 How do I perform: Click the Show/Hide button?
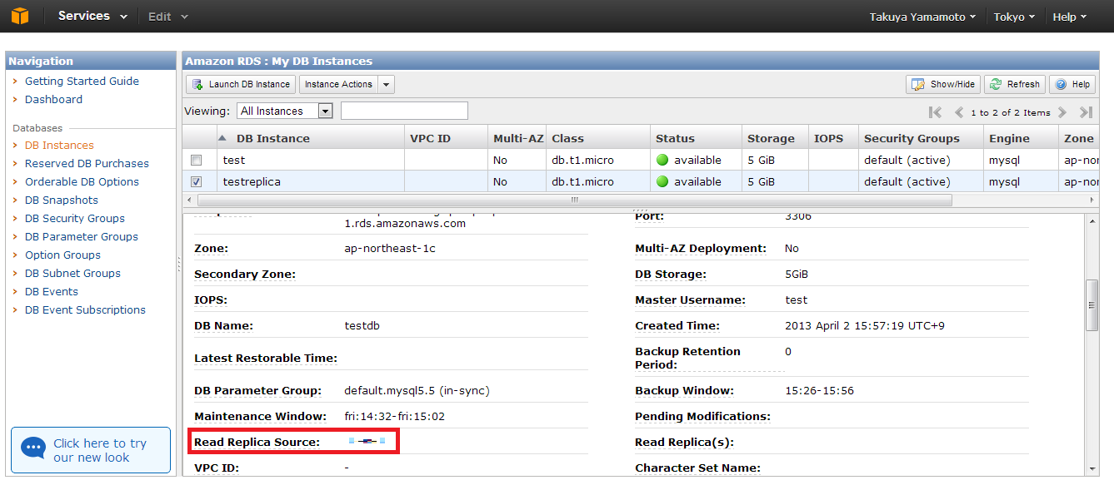click(x=943, y=85)
